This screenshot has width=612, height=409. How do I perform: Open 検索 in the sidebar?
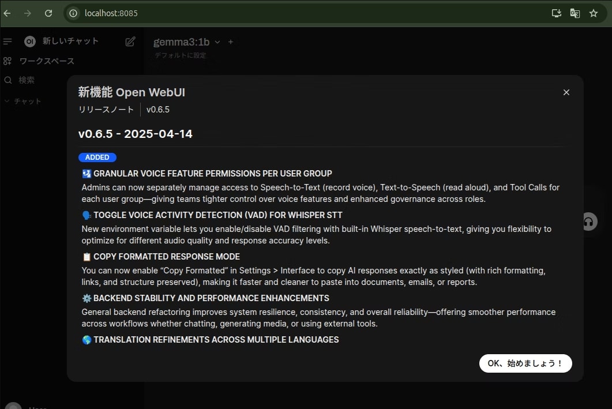click(x=27, y=80)
